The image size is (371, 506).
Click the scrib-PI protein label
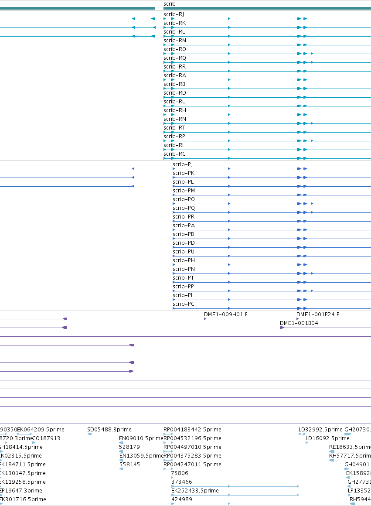[183, 295]
